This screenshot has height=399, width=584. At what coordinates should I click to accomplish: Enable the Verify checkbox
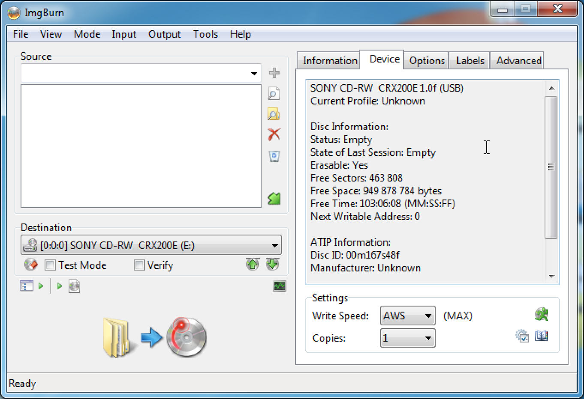tap(139, 265)
